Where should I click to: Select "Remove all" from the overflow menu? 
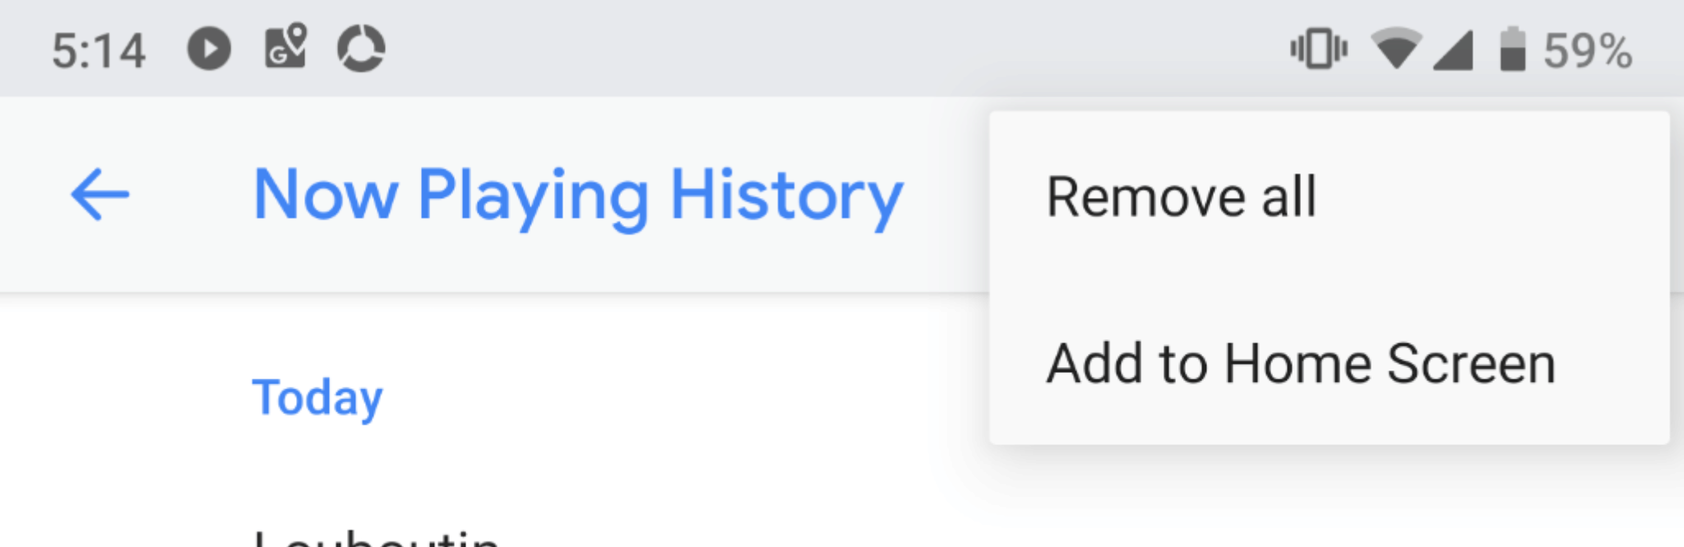[1181, 197]
